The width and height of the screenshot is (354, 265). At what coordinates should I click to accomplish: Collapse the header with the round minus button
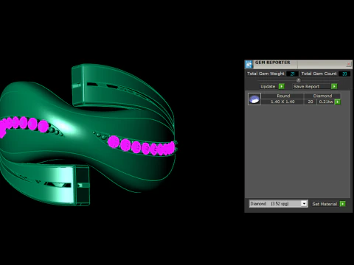click(x=299, y=80)
